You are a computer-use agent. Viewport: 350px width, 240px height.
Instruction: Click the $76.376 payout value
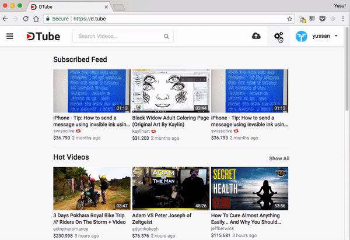[141, 236]
